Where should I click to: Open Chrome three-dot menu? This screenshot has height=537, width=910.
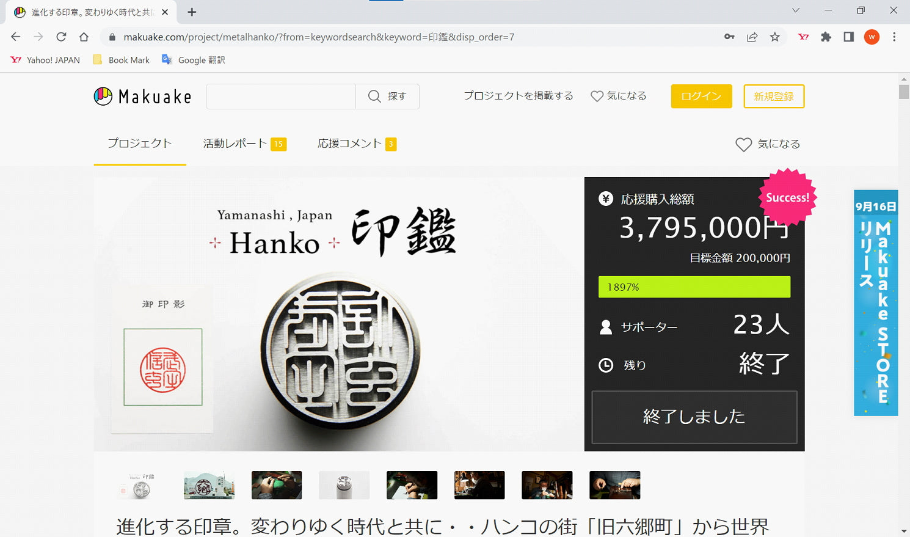894,37
